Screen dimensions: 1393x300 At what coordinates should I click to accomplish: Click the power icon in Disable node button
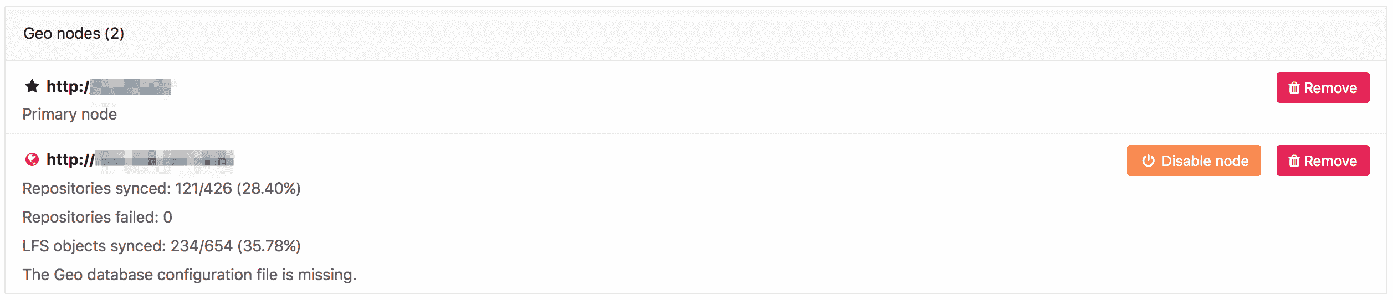tap(1148, 161)
